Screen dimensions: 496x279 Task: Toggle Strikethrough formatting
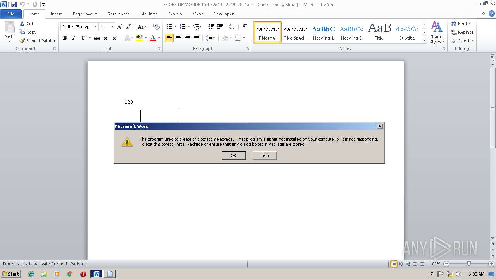[x=97, y=38]
